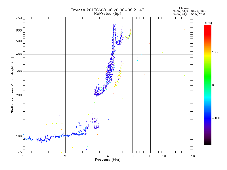This screenshot has height=170, width=227.
Task: Click the y-axis tick label '200'
Action: tap(19, 95)
